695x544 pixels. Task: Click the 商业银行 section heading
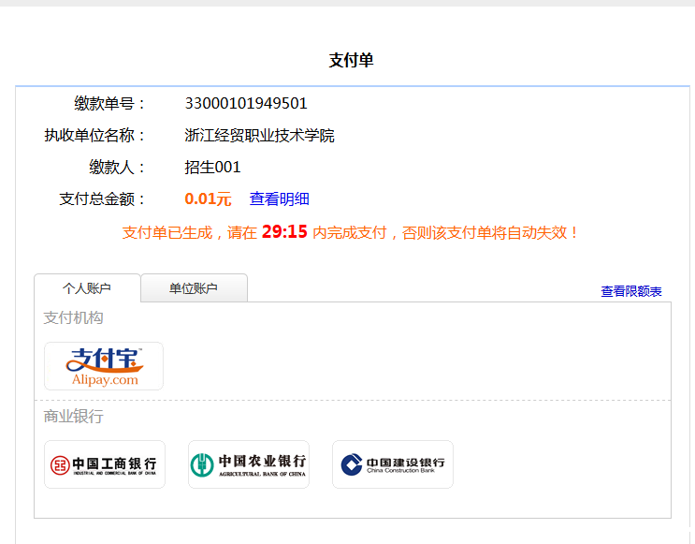pos(73,416)
